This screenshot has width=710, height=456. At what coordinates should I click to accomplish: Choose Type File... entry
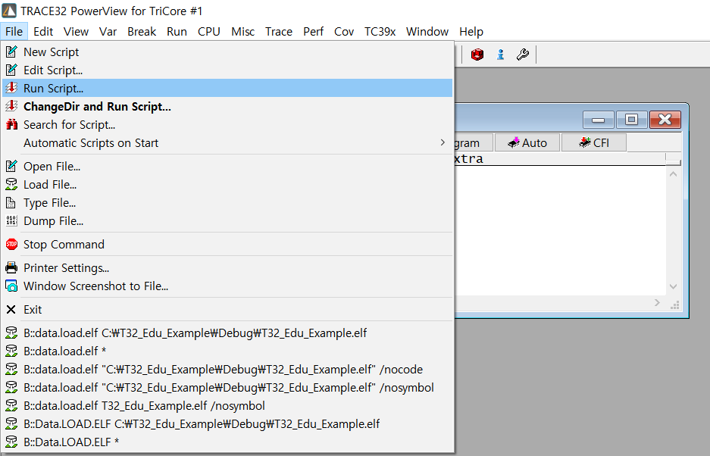pos(227,202)
